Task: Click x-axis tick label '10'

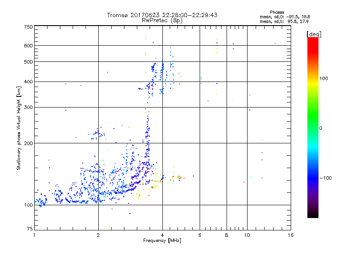Action: 247,235
